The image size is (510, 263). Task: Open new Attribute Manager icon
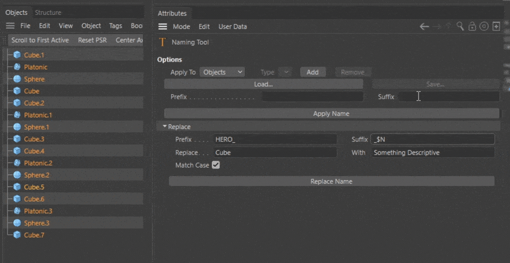click(x=496, y=27)
